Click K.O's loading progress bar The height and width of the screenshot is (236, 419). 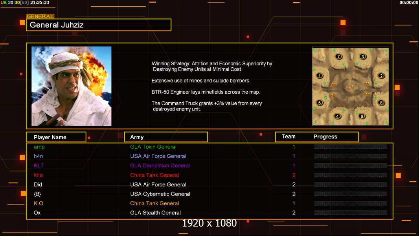[x=351, y=203]
